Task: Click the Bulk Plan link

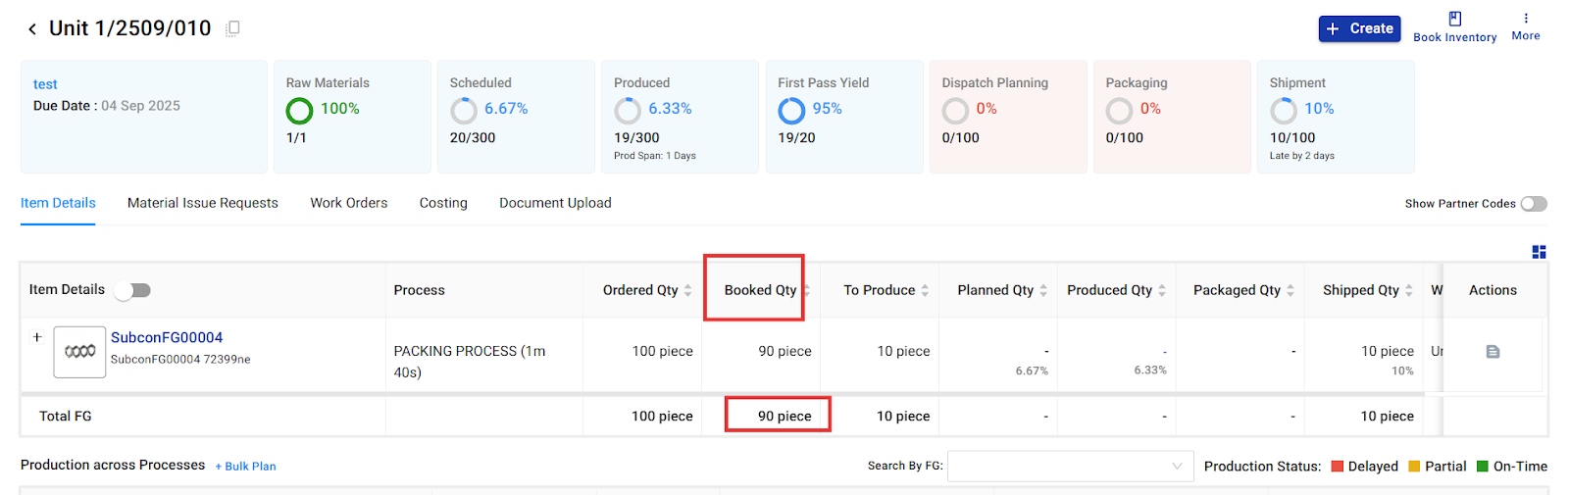Action: point(246,467)
